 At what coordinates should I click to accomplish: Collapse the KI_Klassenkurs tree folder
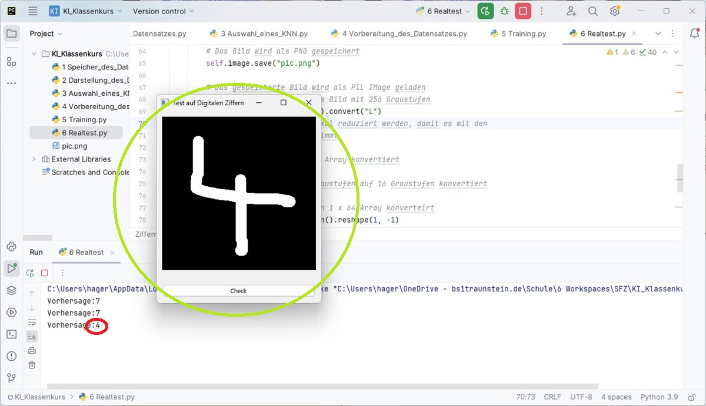[x=34, y=53]
